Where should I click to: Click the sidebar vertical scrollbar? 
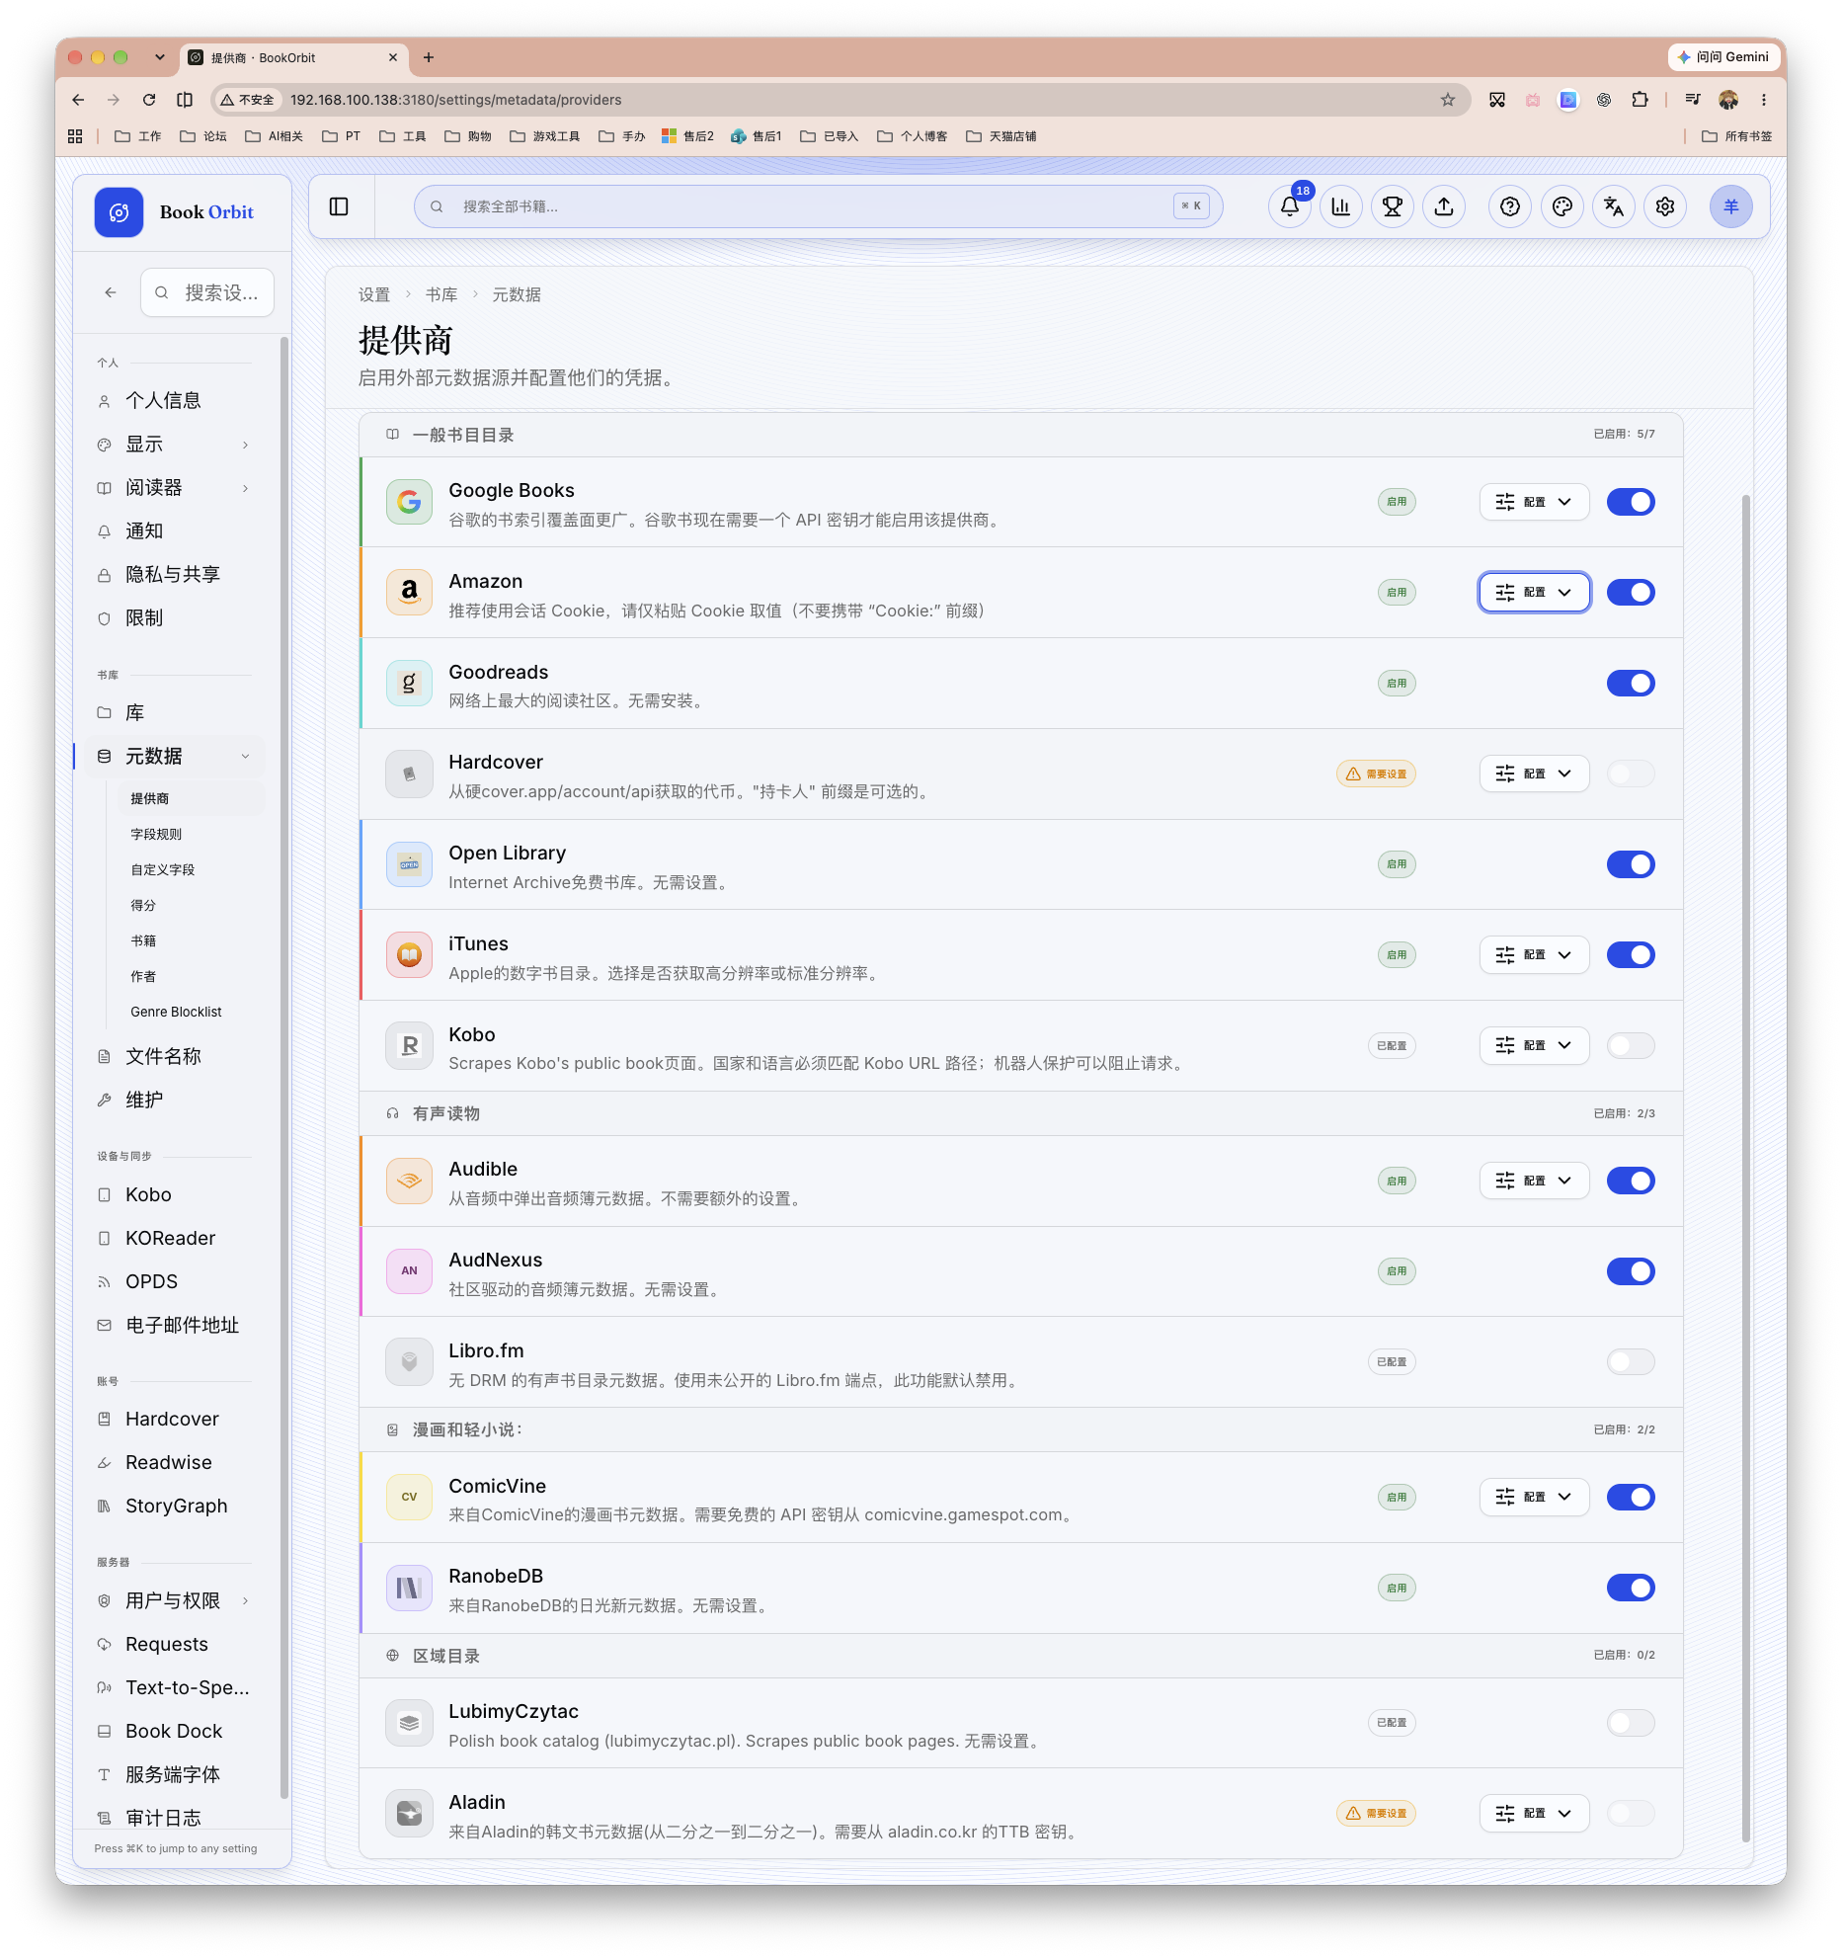click(284, 1067)
